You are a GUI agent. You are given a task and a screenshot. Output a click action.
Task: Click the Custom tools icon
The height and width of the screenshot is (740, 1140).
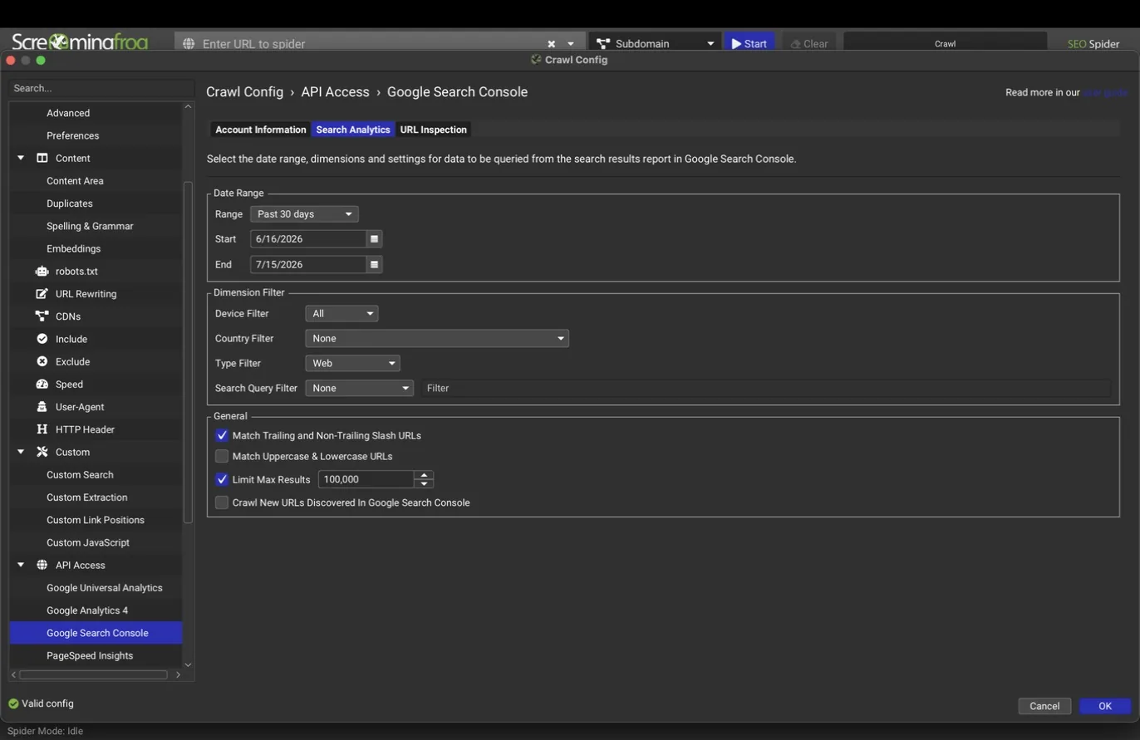42,452
